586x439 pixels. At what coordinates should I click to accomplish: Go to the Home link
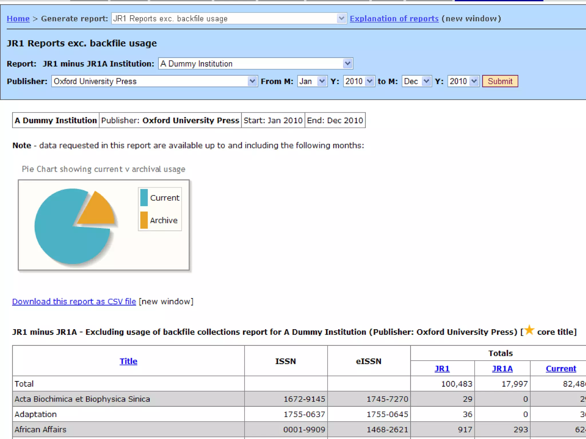(18, 19)
